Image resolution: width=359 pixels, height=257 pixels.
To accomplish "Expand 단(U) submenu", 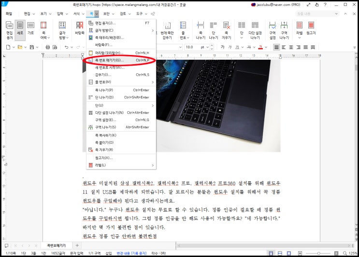I will 121,105.
